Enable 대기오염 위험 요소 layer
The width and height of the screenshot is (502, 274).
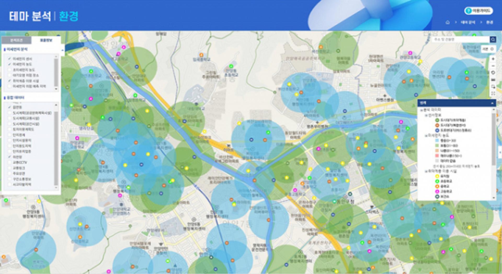click(x=10, y=75)
